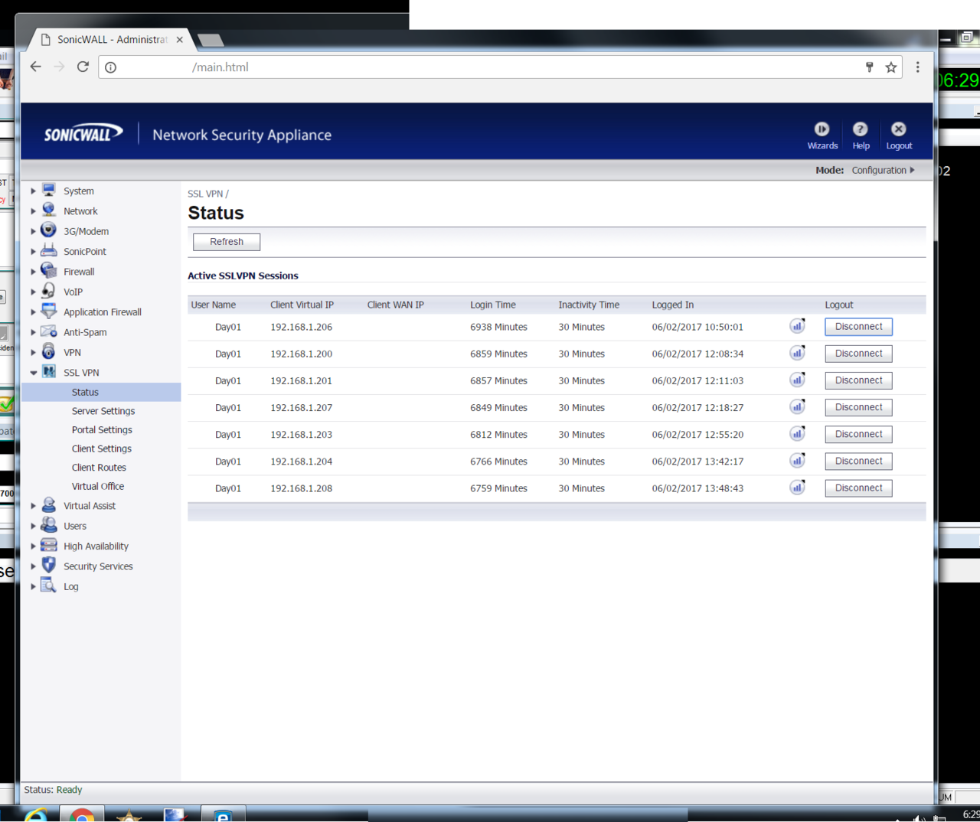Open Server Settings under SSL VPN
Viewport: 980px width, 822px height.
[103, 411]
